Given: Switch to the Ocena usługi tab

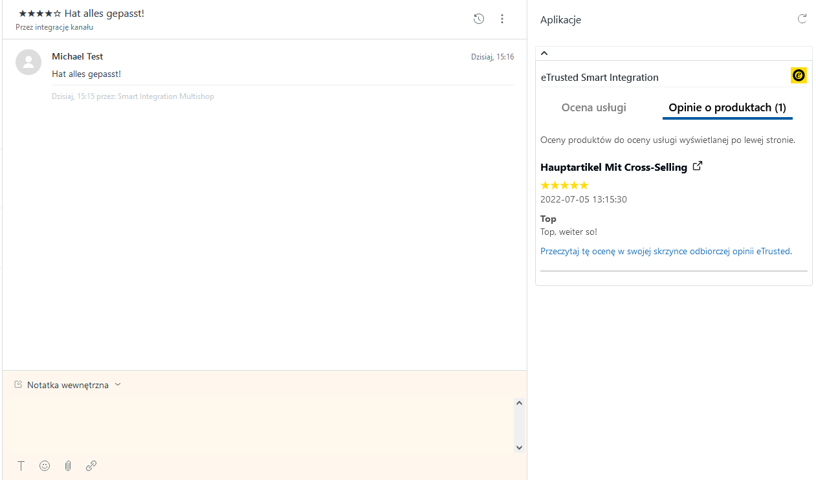Looking at the screenshot, I should tap(594, 107).
